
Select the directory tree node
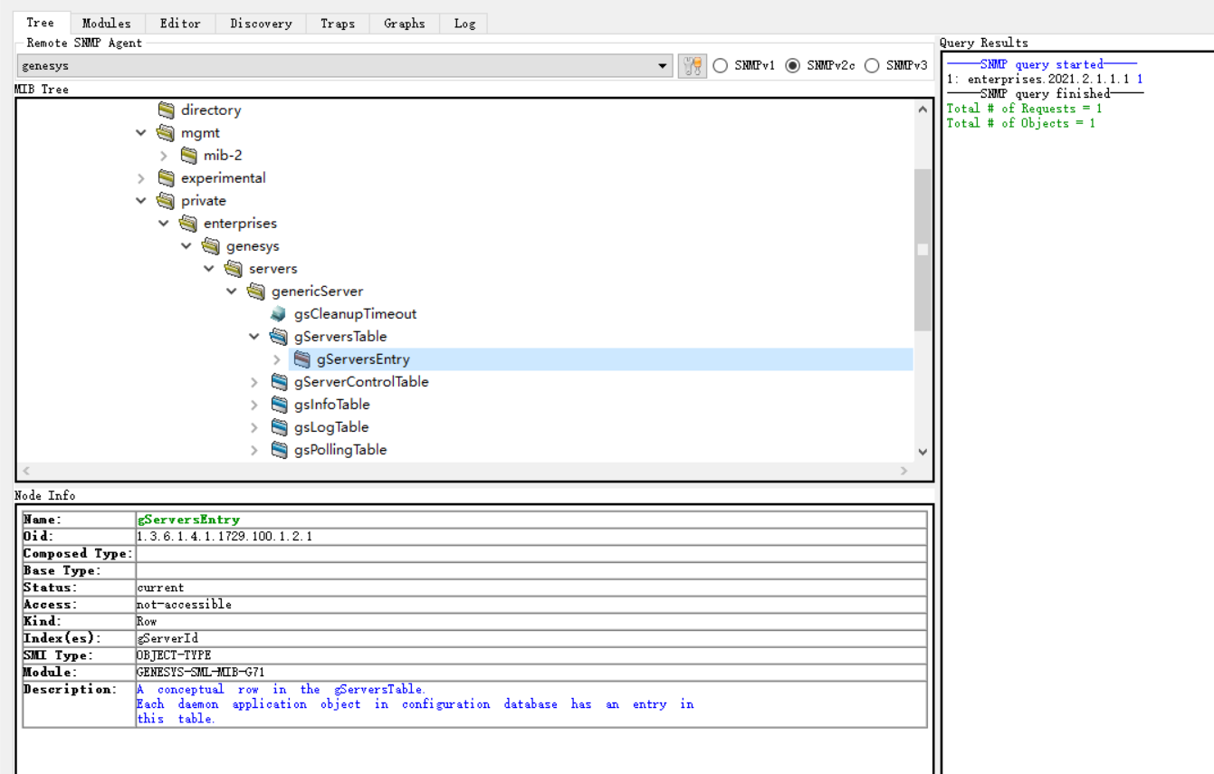click(210, 110)
